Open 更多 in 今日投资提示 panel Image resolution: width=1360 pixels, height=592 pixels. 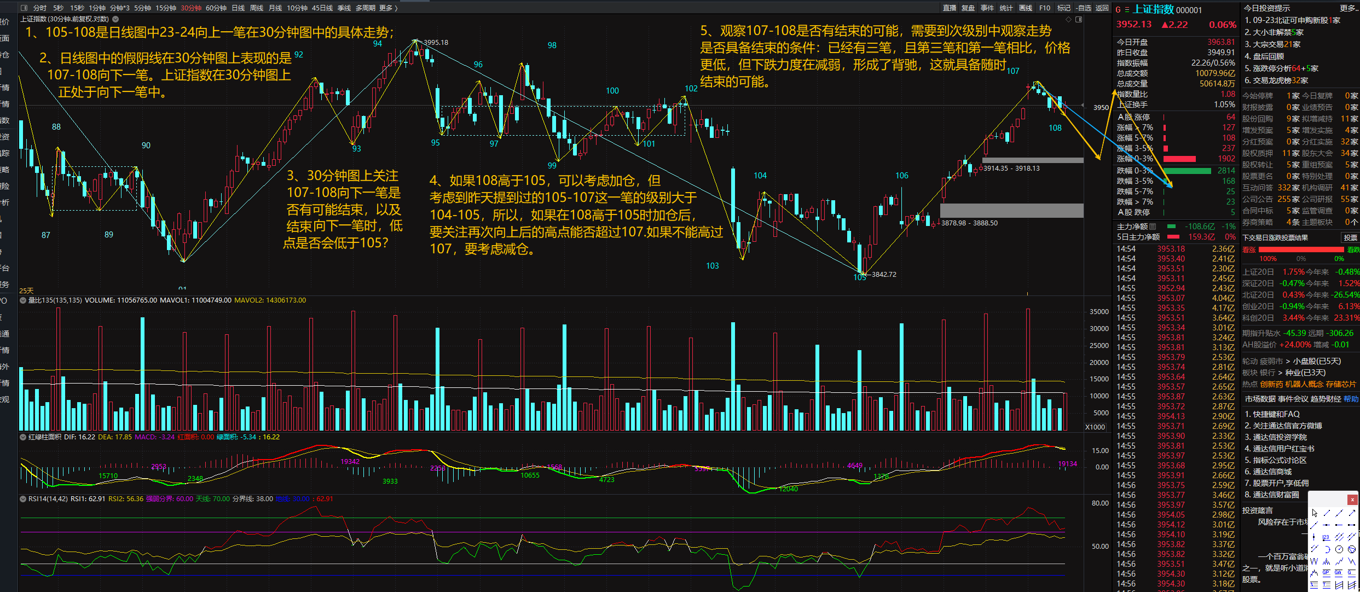pyautogui.click(x=1349, y=8)
